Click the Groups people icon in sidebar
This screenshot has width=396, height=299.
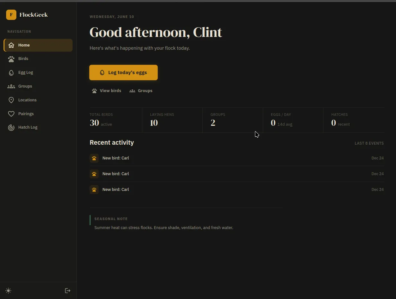[11, 86]
